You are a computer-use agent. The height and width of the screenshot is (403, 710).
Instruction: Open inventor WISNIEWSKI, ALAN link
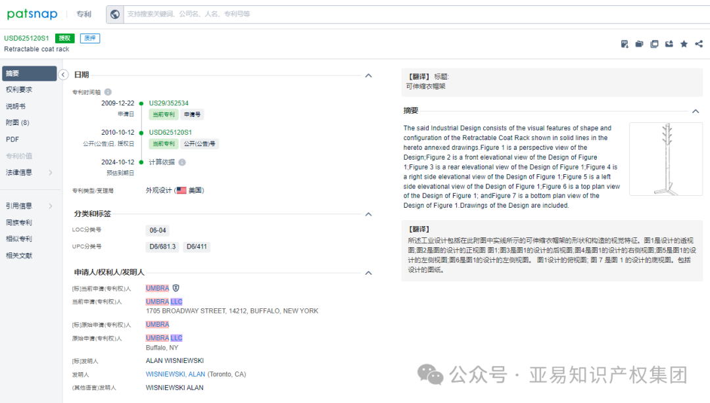(176, 374)
